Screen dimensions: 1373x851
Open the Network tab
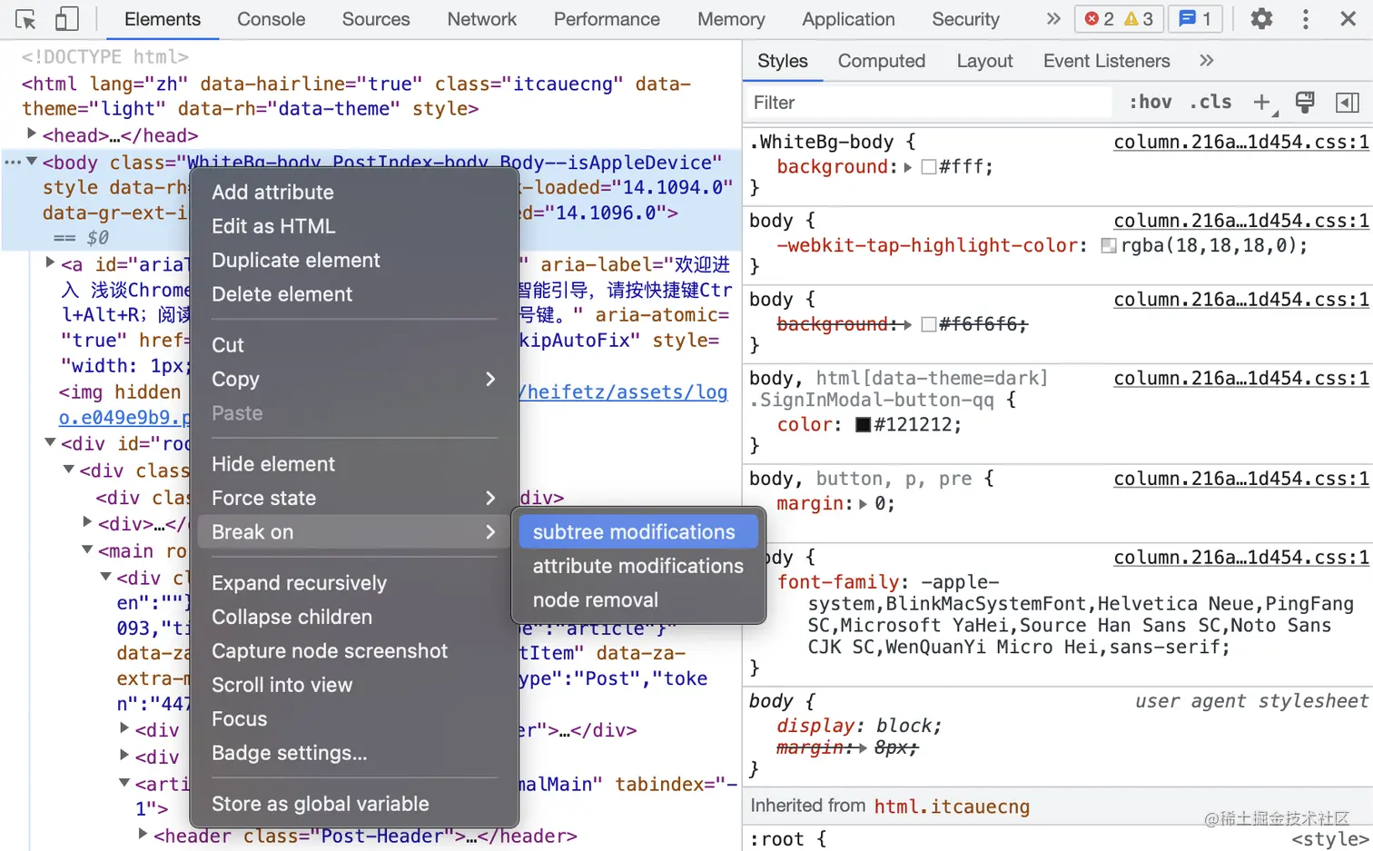pyautogui.click(x=481, y=19)
